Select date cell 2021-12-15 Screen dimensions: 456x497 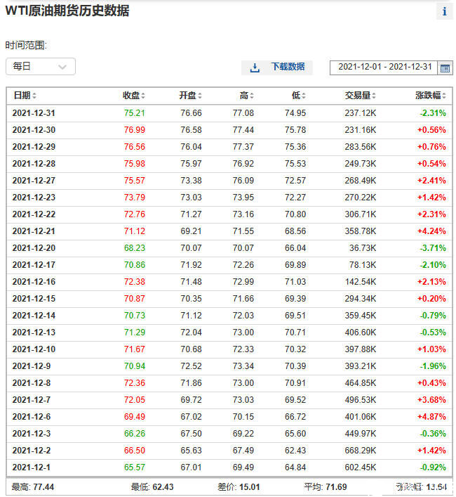pos(34,299)
